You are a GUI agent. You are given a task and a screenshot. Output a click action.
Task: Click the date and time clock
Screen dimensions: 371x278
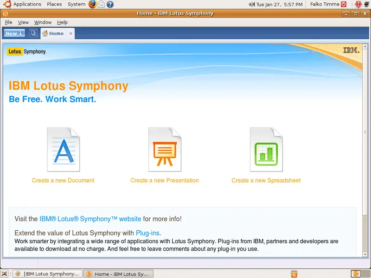pos(280,4)
